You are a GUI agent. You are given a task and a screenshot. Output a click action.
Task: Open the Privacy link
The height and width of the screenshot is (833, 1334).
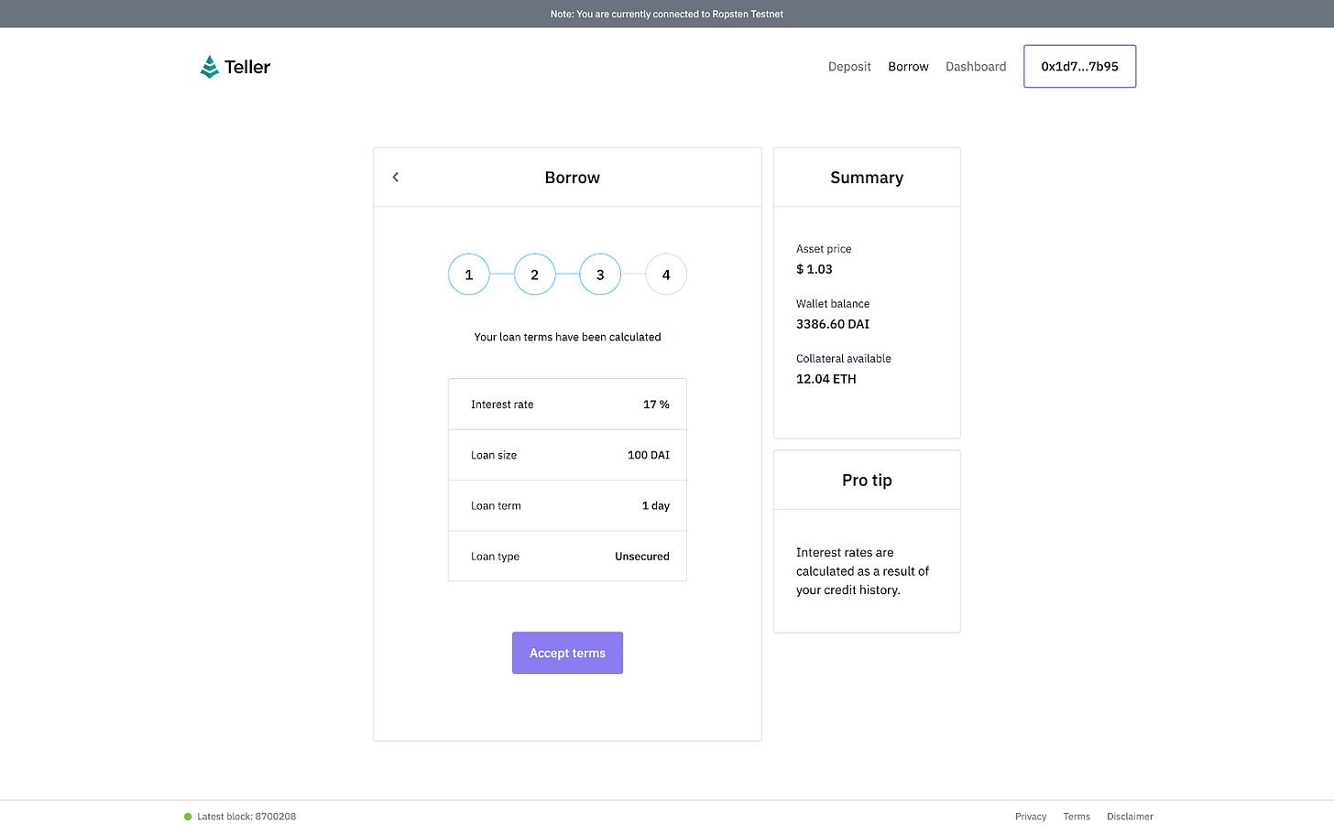coord(1031,817)
